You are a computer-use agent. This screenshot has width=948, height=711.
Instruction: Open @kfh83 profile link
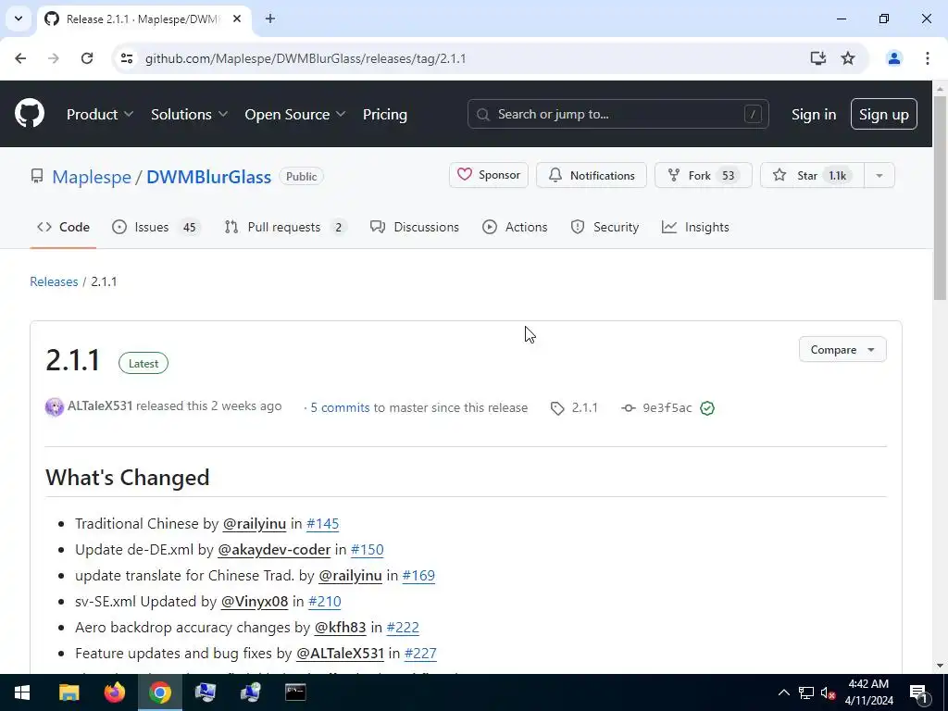[340, 627]
